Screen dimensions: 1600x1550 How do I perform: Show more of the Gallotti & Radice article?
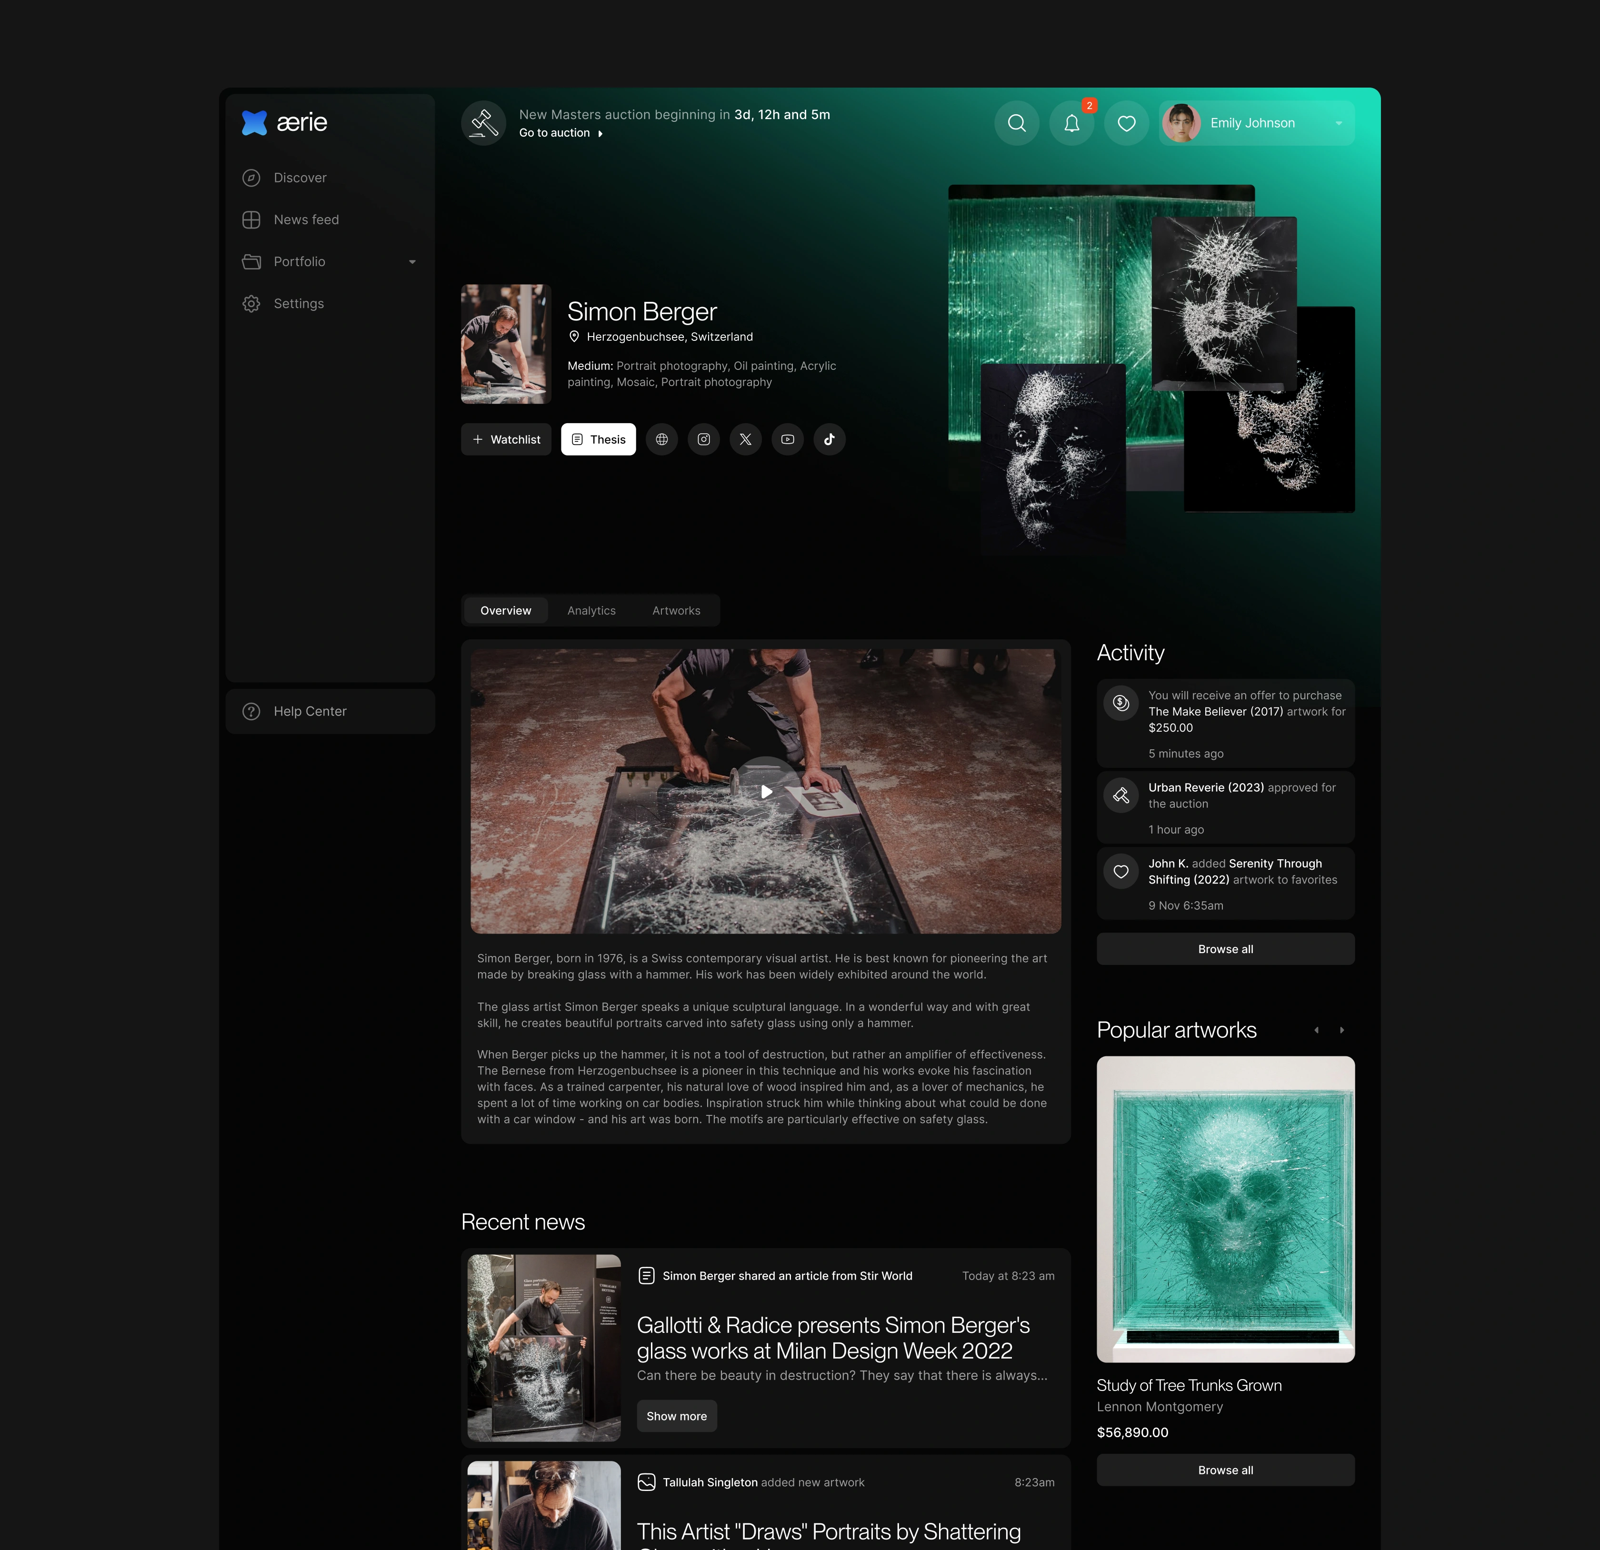coord(677,1416)
